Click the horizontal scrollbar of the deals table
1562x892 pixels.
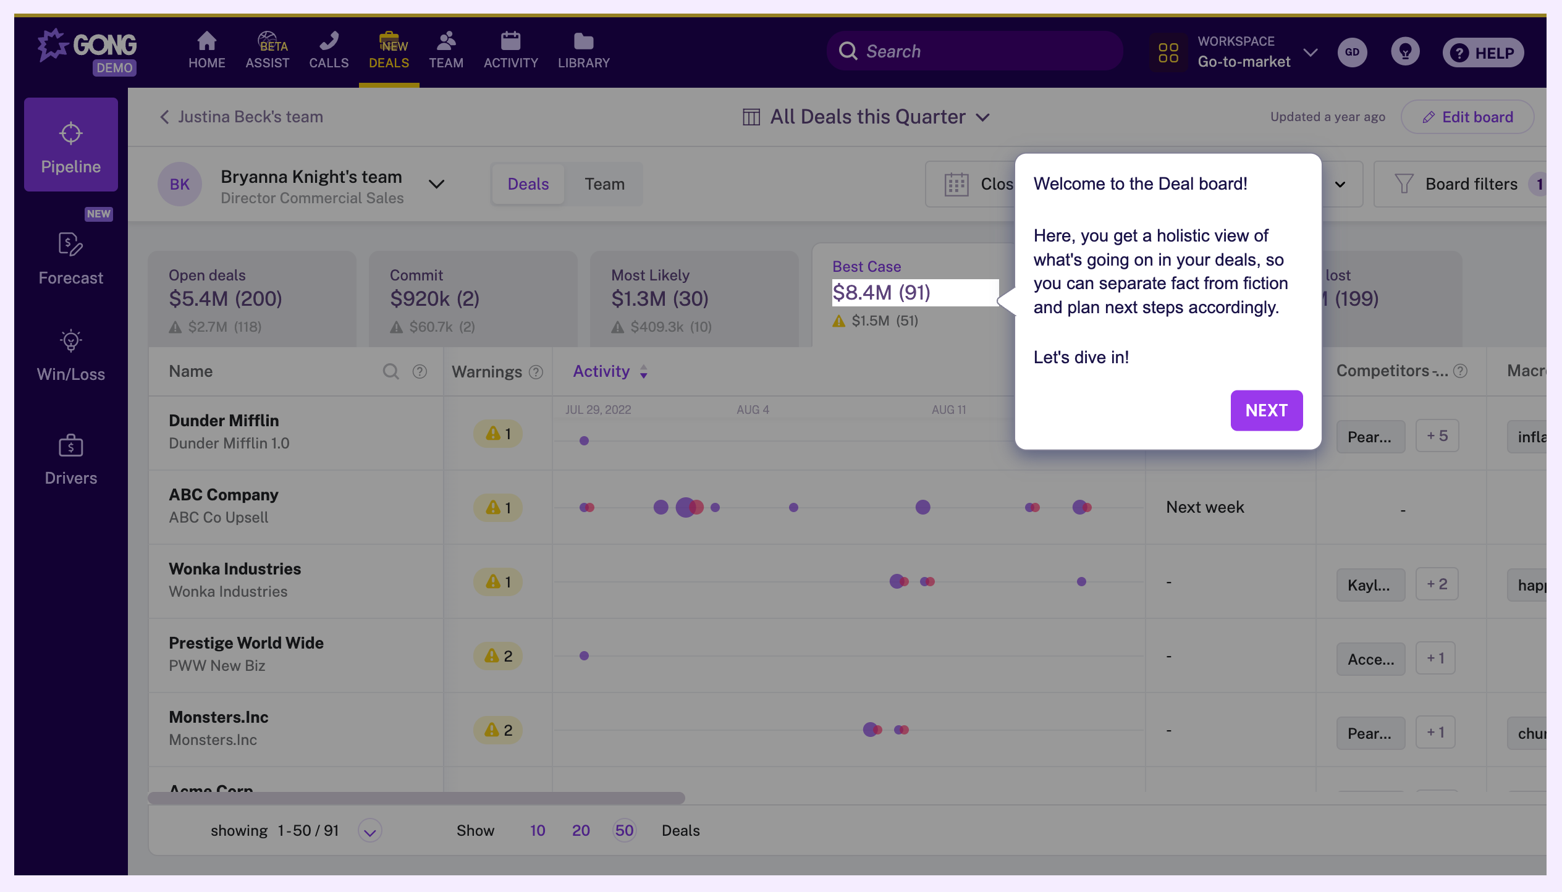coord(416,798)
